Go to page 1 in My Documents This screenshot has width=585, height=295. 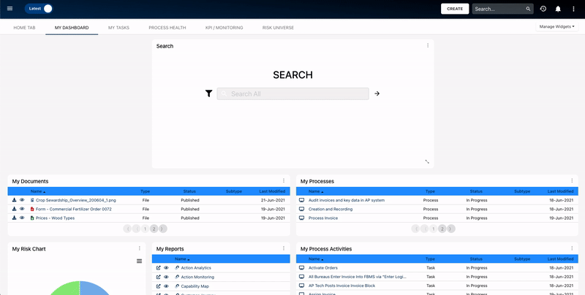(x=145, y=229)
